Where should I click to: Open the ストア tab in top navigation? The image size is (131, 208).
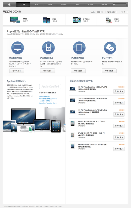pyautogui.click(x=23, y=5)
